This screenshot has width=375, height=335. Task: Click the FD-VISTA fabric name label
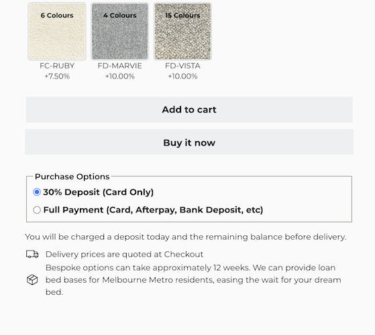click(182, 66)
